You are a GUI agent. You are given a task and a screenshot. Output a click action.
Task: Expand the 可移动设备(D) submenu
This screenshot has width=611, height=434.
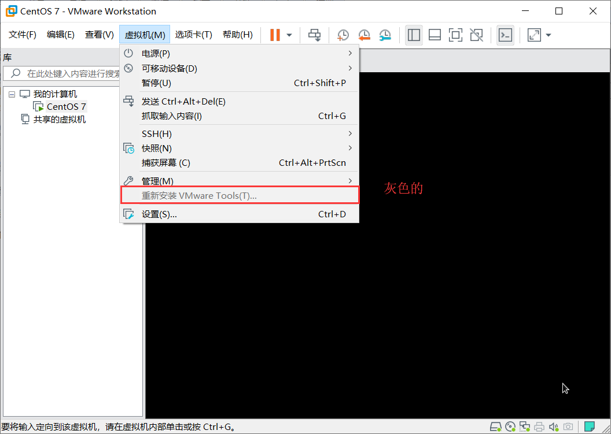click(240, 69)
